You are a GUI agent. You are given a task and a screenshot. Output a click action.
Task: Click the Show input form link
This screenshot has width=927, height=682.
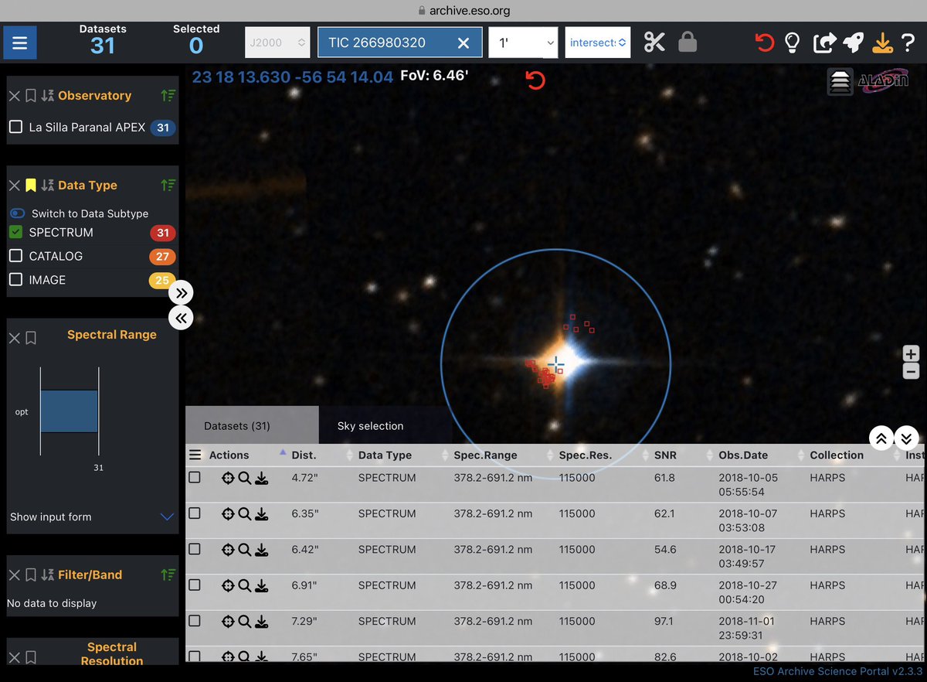coord(51,517)
